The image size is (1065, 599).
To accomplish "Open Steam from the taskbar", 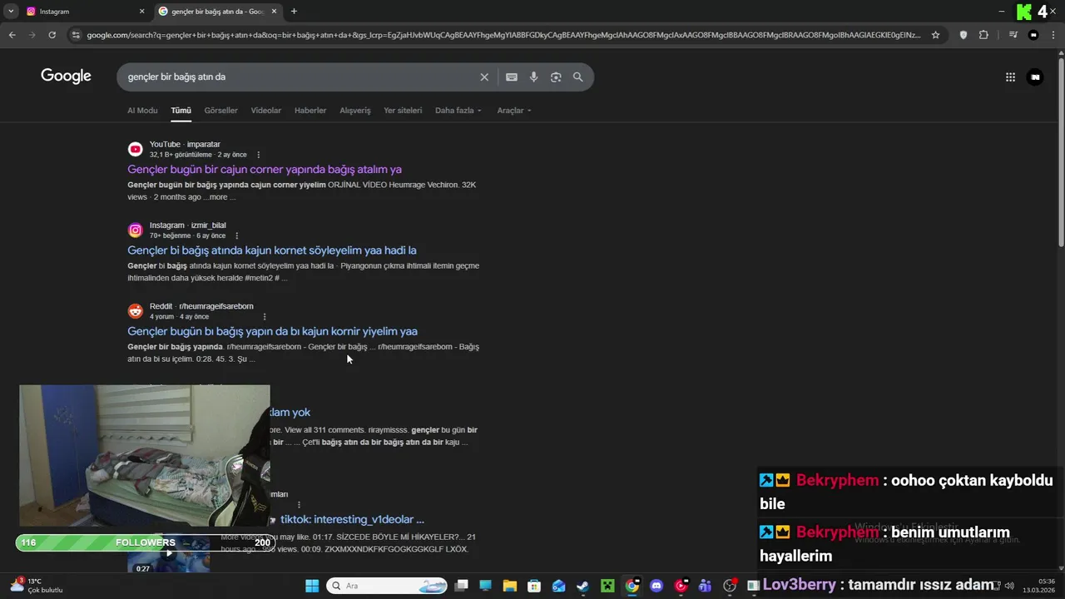I will (583, 586).
